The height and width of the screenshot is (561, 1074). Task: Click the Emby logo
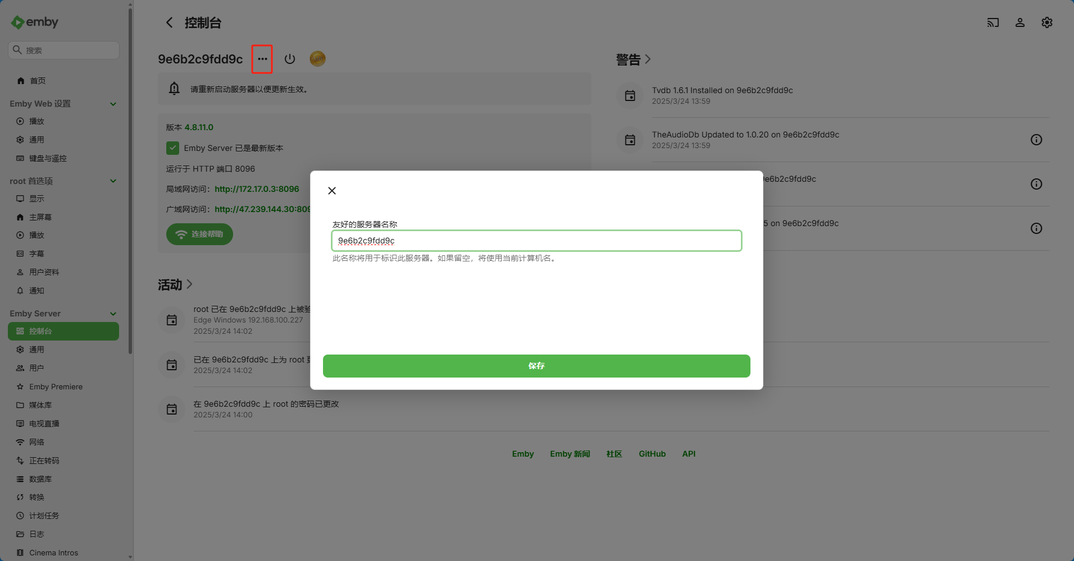[x=35, y=22]
